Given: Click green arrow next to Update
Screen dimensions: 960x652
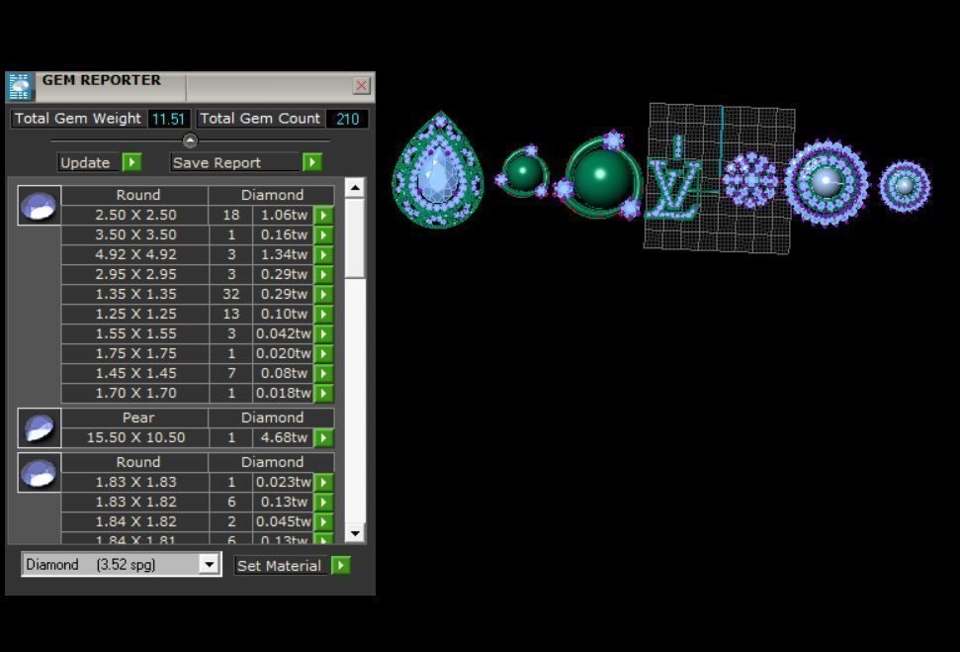Looking at the screenshot, I should [x=131, y=162].
